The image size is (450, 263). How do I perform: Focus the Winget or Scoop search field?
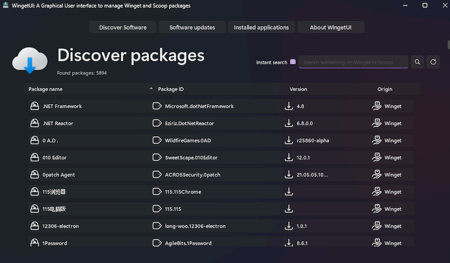point(353,62)
